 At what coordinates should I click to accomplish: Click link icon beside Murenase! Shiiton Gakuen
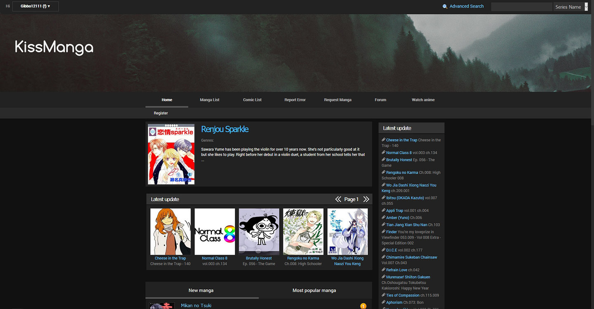click(383, 277)
